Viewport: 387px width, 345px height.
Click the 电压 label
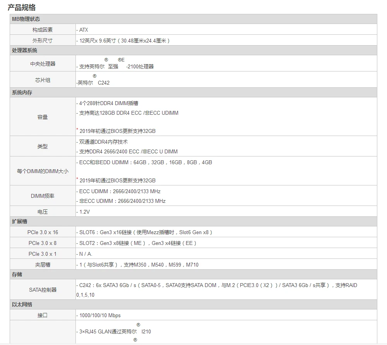[43, 212]
